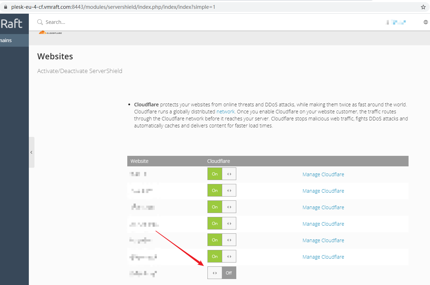
Task: Open the blurred account name menu
Action: tap(396, 22)
